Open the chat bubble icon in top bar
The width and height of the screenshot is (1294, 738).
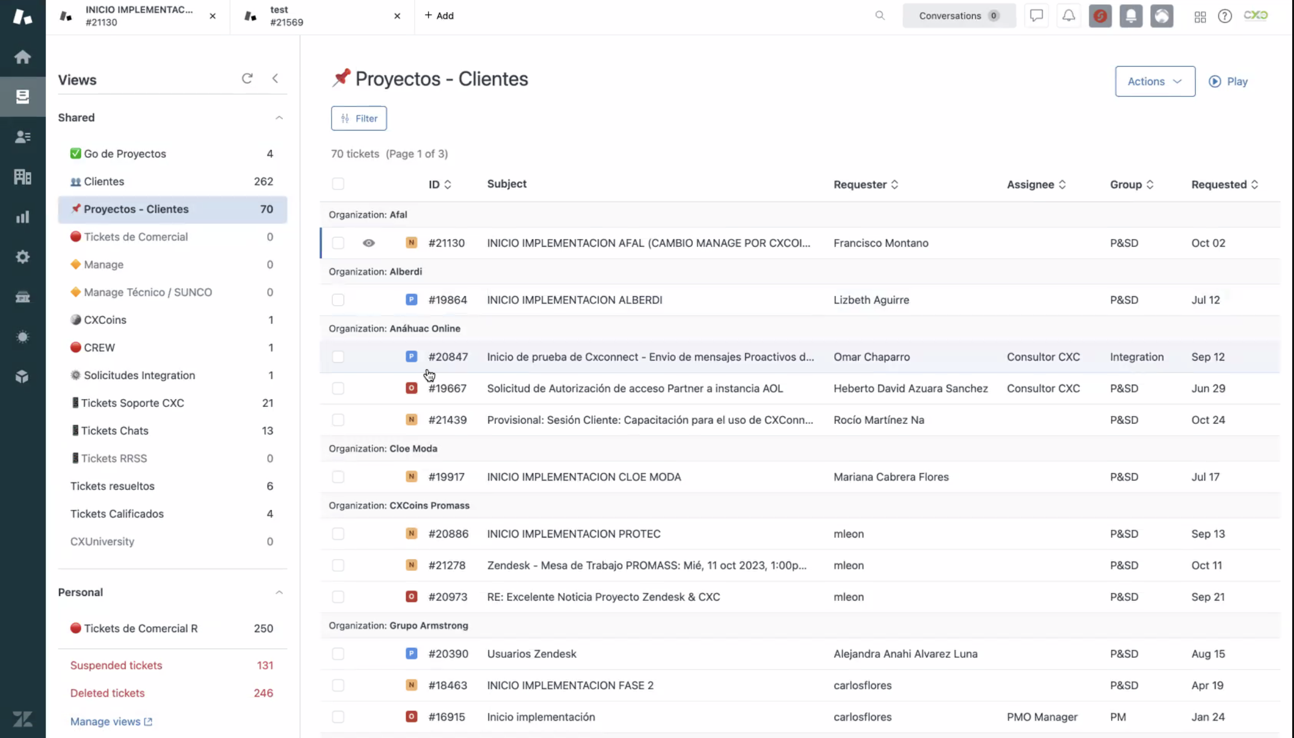click(x=1036, y=16)
